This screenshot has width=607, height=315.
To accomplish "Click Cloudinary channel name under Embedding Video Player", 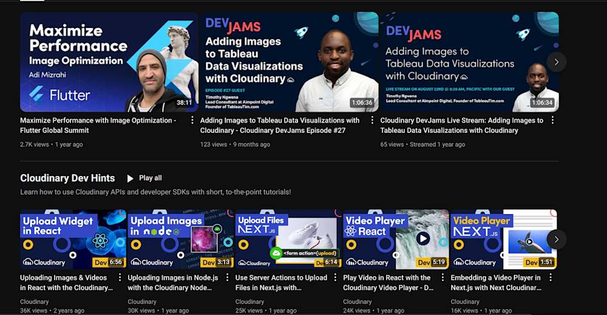I will (465, 302).
